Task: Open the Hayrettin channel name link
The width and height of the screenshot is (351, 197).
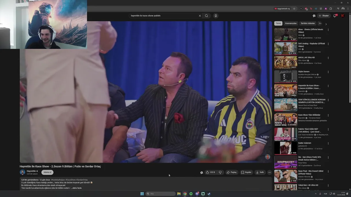Action: pyautogui.click(x=31, y=171)
